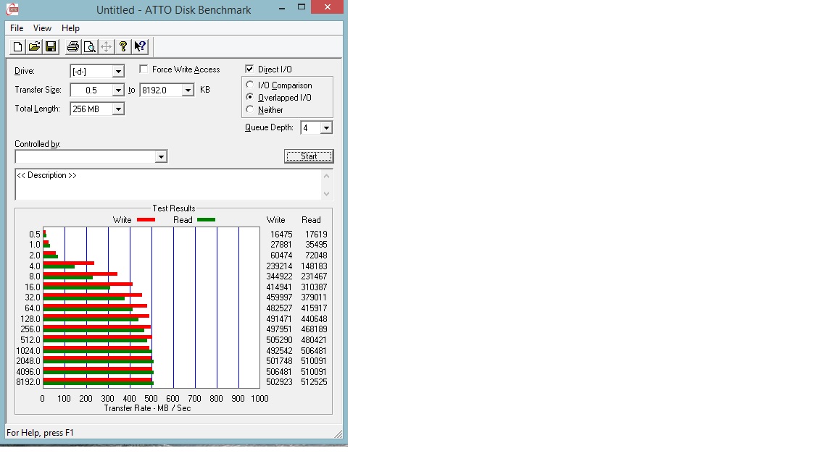Click write value 505290 for 512 row
Screen dimensions: 835x469
pos(279,340)
